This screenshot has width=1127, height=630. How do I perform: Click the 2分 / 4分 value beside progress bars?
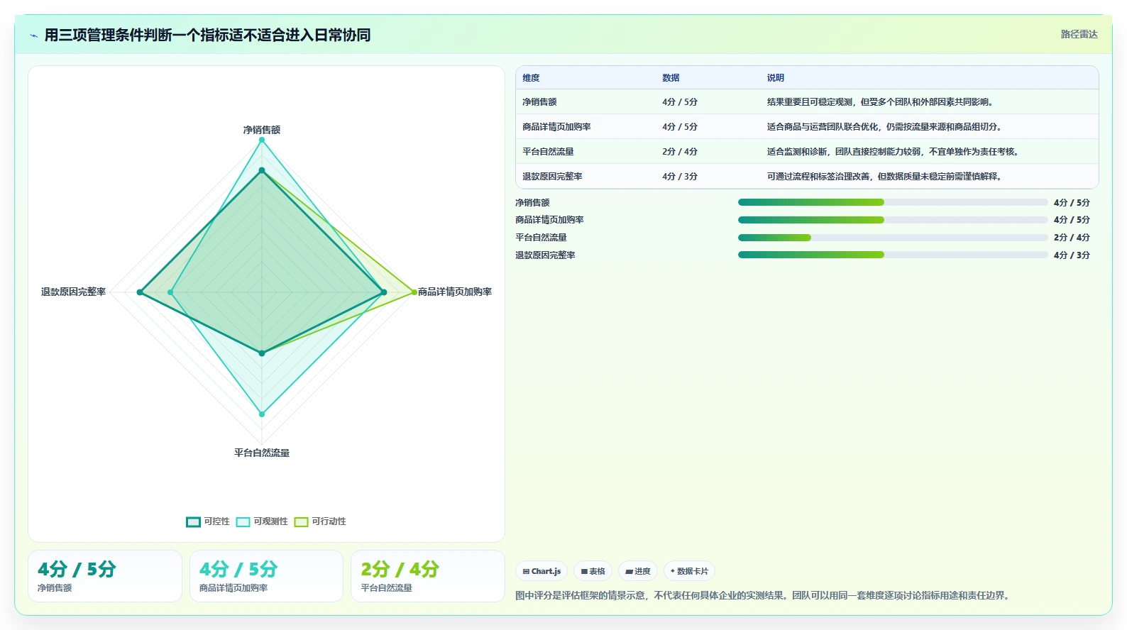1072,238
